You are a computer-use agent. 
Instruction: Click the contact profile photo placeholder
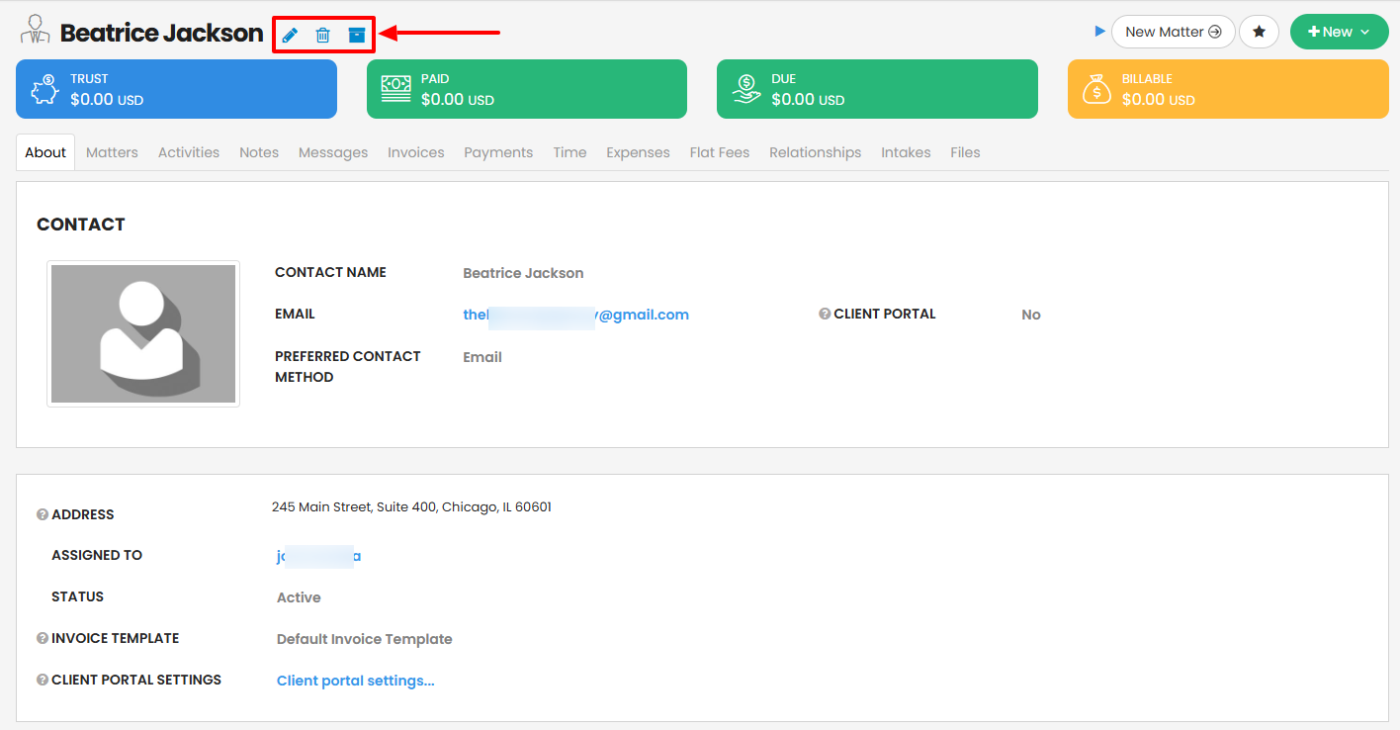click(143, 333)
